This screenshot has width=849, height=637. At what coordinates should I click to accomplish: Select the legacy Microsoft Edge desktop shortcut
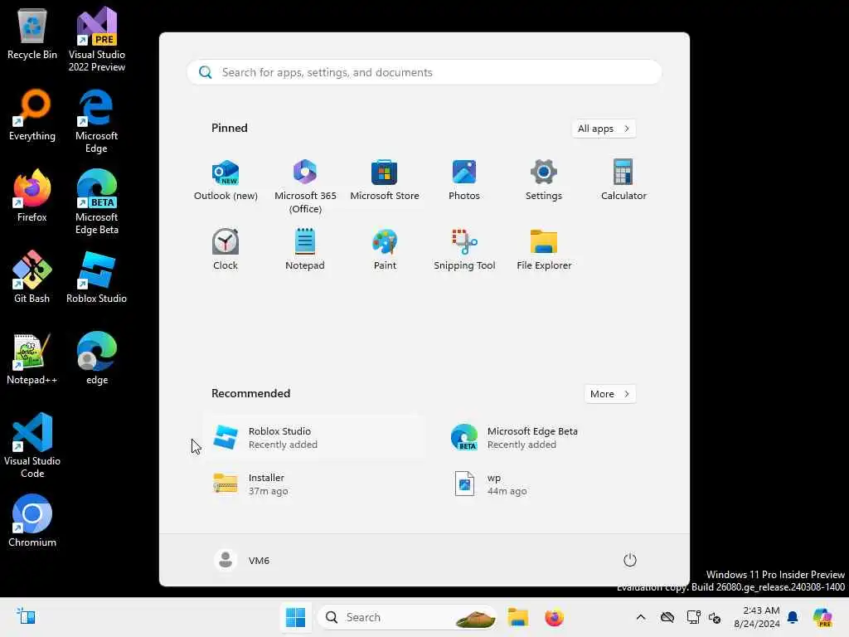tap(96, 121)
